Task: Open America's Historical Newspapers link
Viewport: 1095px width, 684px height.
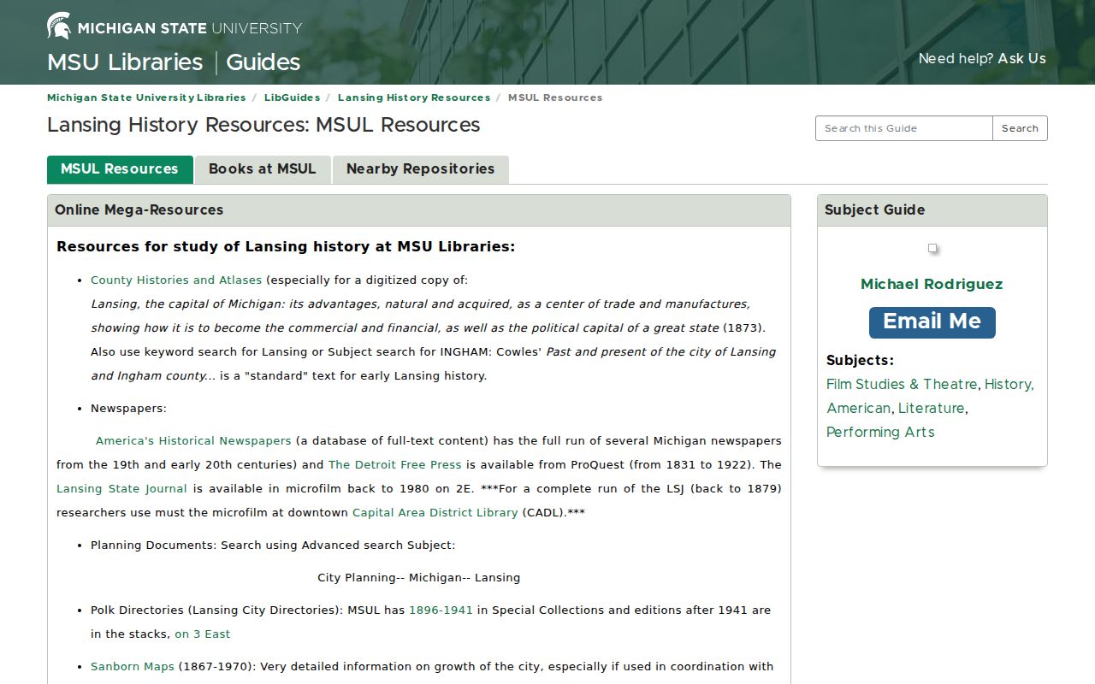Action: pos(193,440)
